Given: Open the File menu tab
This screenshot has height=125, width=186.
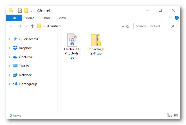Looking at the screenshot, I should point(14,18).
